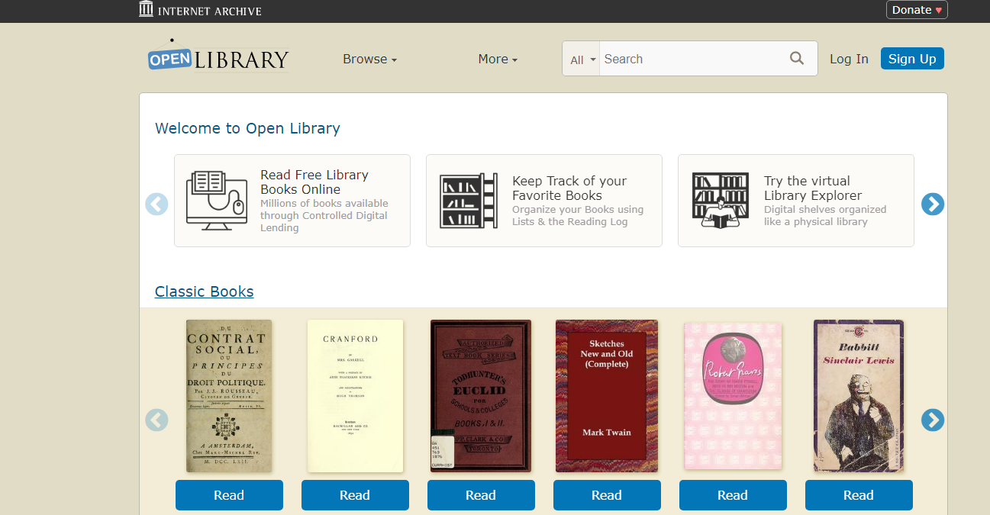Image resolution: width=990 pixels, height=515 pixels.
Task: Open Keep Track of your Favorite Books card
Action: point(544,201)
